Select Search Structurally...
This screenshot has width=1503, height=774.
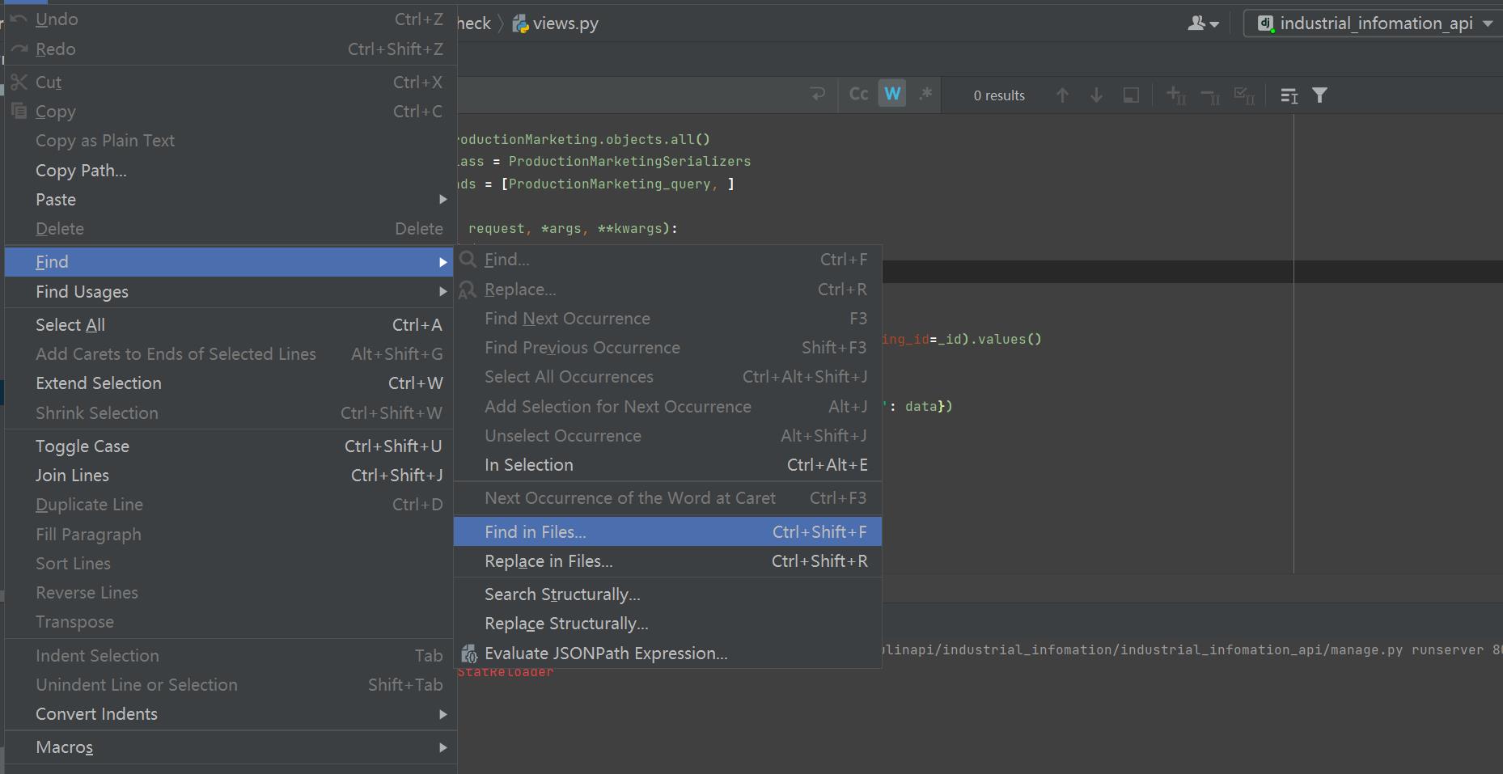coord(667,594)
